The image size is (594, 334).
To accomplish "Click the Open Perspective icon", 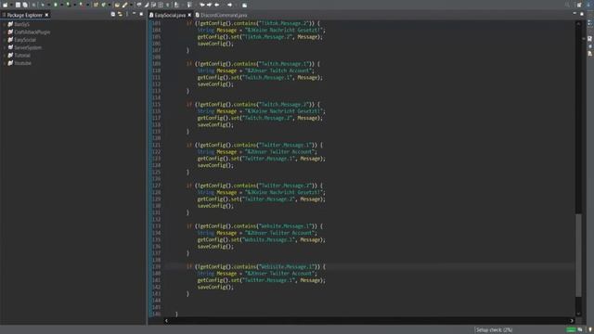I will pos(579,5).
